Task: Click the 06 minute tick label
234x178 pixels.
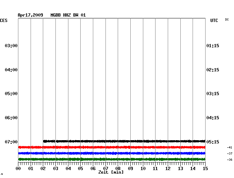Action: coord(93,169)
